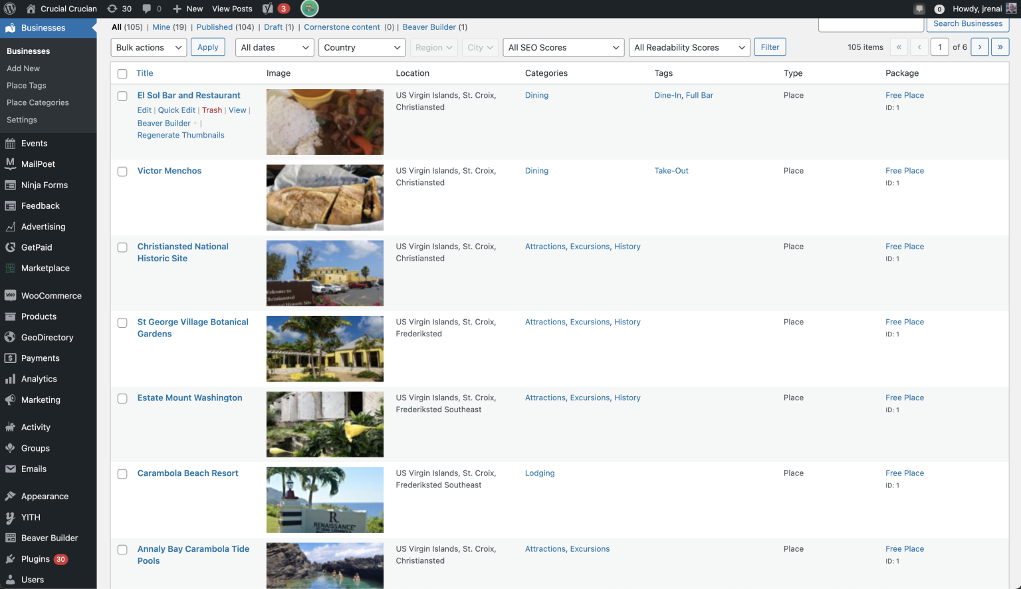The height and width of the screenshot is (589, 1021).
Task: Click the Analytics bar chart icon
Action: 10,379
